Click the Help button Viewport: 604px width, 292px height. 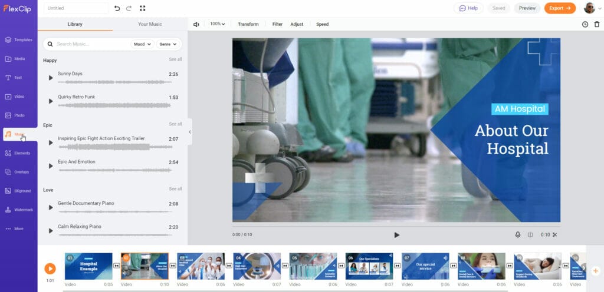(468, 8)
